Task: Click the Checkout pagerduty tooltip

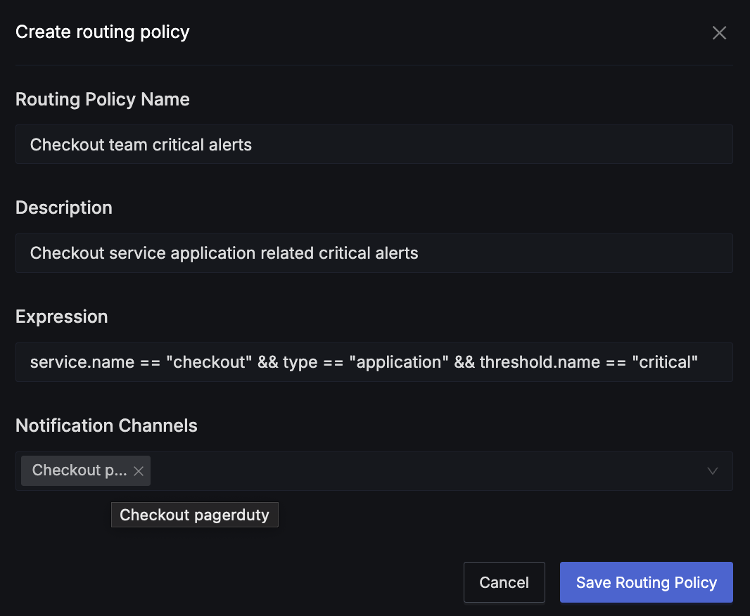Action: tap(194, 515)
